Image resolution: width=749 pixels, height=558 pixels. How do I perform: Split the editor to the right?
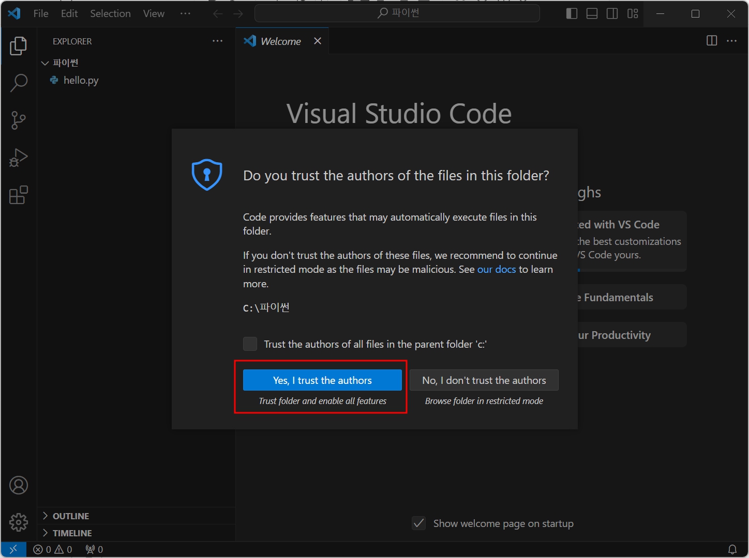[712, 41]
